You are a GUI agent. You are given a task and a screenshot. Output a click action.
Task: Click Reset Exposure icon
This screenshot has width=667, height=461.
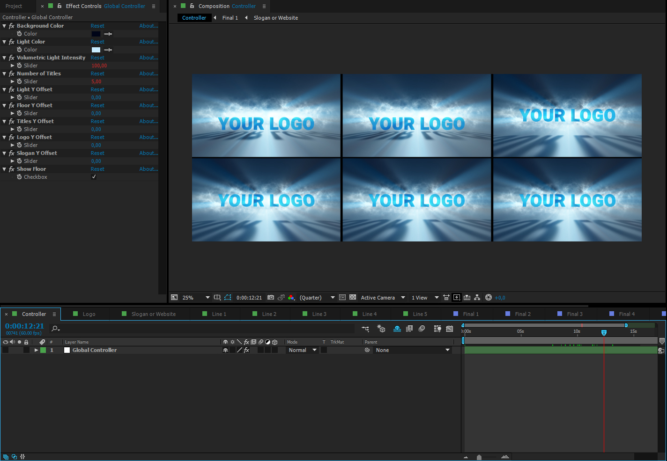[x=489, y=298]
